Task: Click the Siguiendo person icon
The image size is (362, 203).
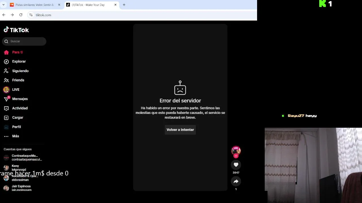Action: click(6, 71)
